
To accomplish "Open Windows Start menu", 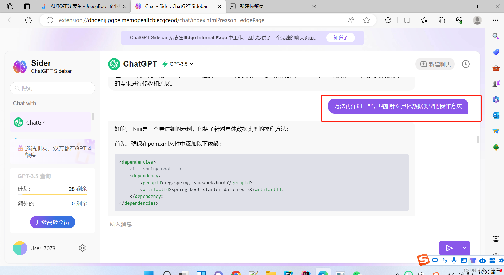I will pyautogui.click(x=149, y=273).
